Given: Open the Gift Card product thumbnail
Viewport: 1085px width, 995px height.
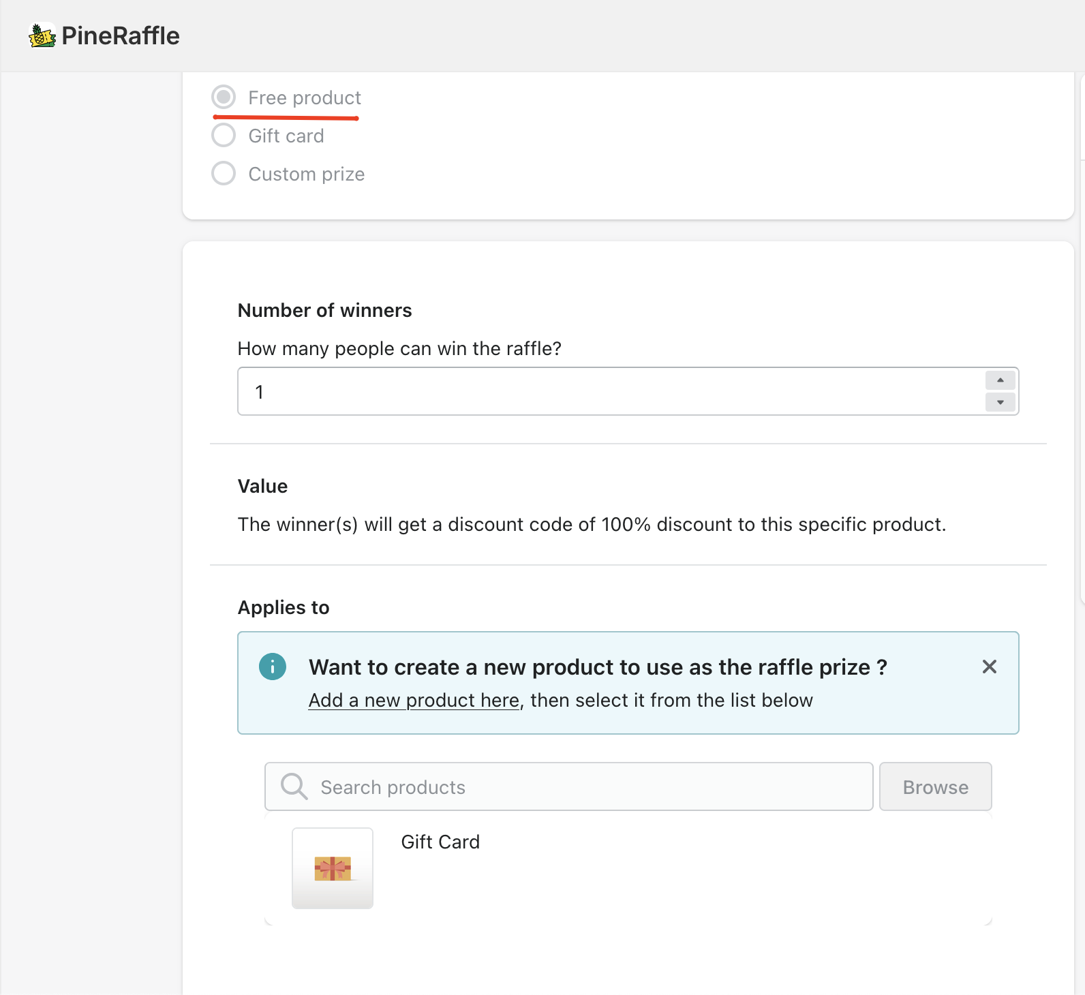Looking at the screenshot, I should click(333, 868).
